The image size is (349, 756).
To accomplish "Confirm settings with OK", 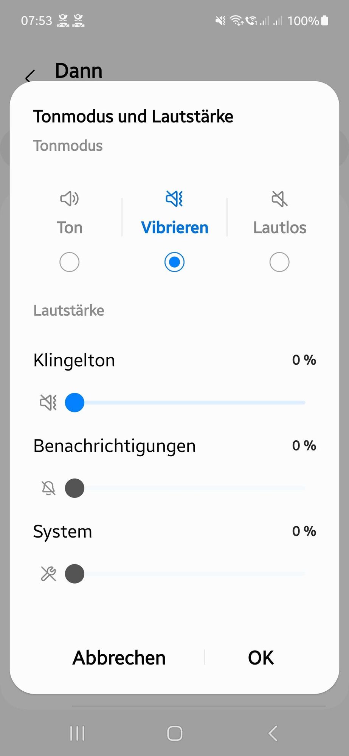I will (x=261, y=658).
